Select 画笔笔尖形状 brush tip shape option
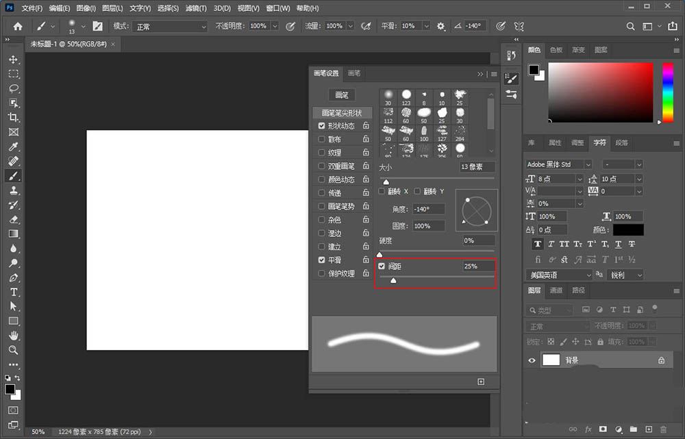 coord(341,113)
